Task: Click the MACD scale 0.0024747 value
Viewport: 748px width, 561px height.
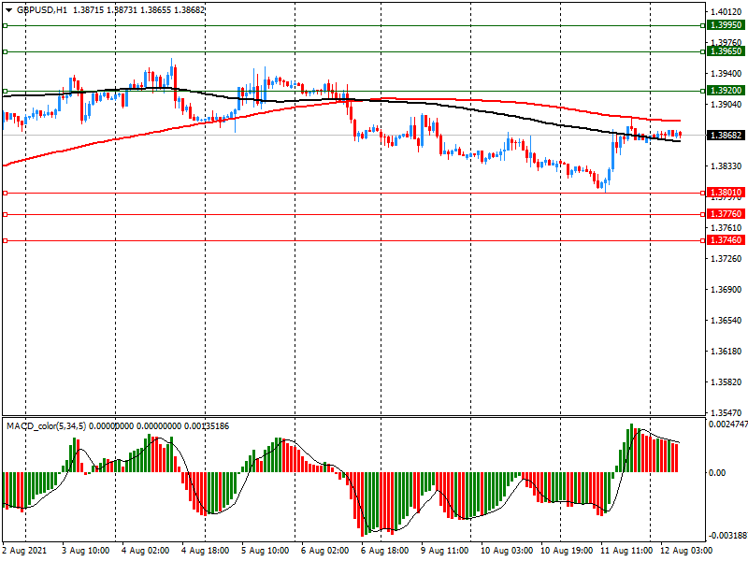Action: 728,424
